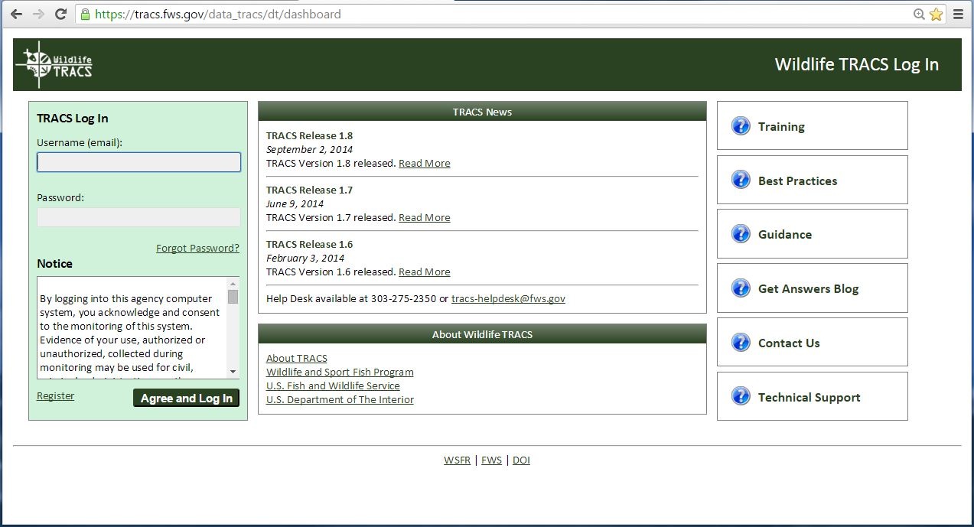Reload the page with the refresh icon

pyautogui.click(x=61, y=14)
